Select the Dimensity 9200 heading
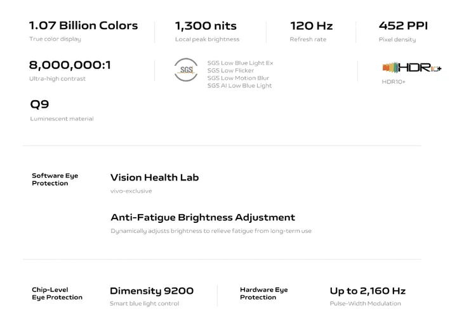 point(152,291)
